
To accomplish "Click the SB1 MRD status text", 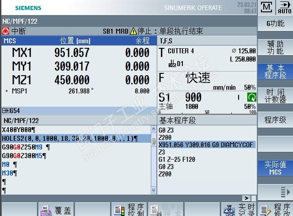I will (x=116, y=31).
